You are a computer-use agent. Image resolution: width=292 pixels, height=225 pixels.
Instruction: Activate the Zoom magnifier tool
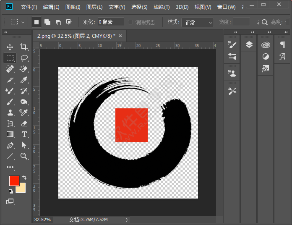click(24, 156)
